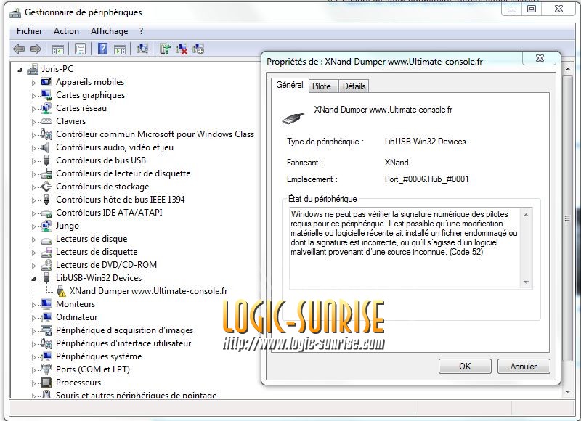Click the uninstall device icon with red X

(x=182, y=49)
